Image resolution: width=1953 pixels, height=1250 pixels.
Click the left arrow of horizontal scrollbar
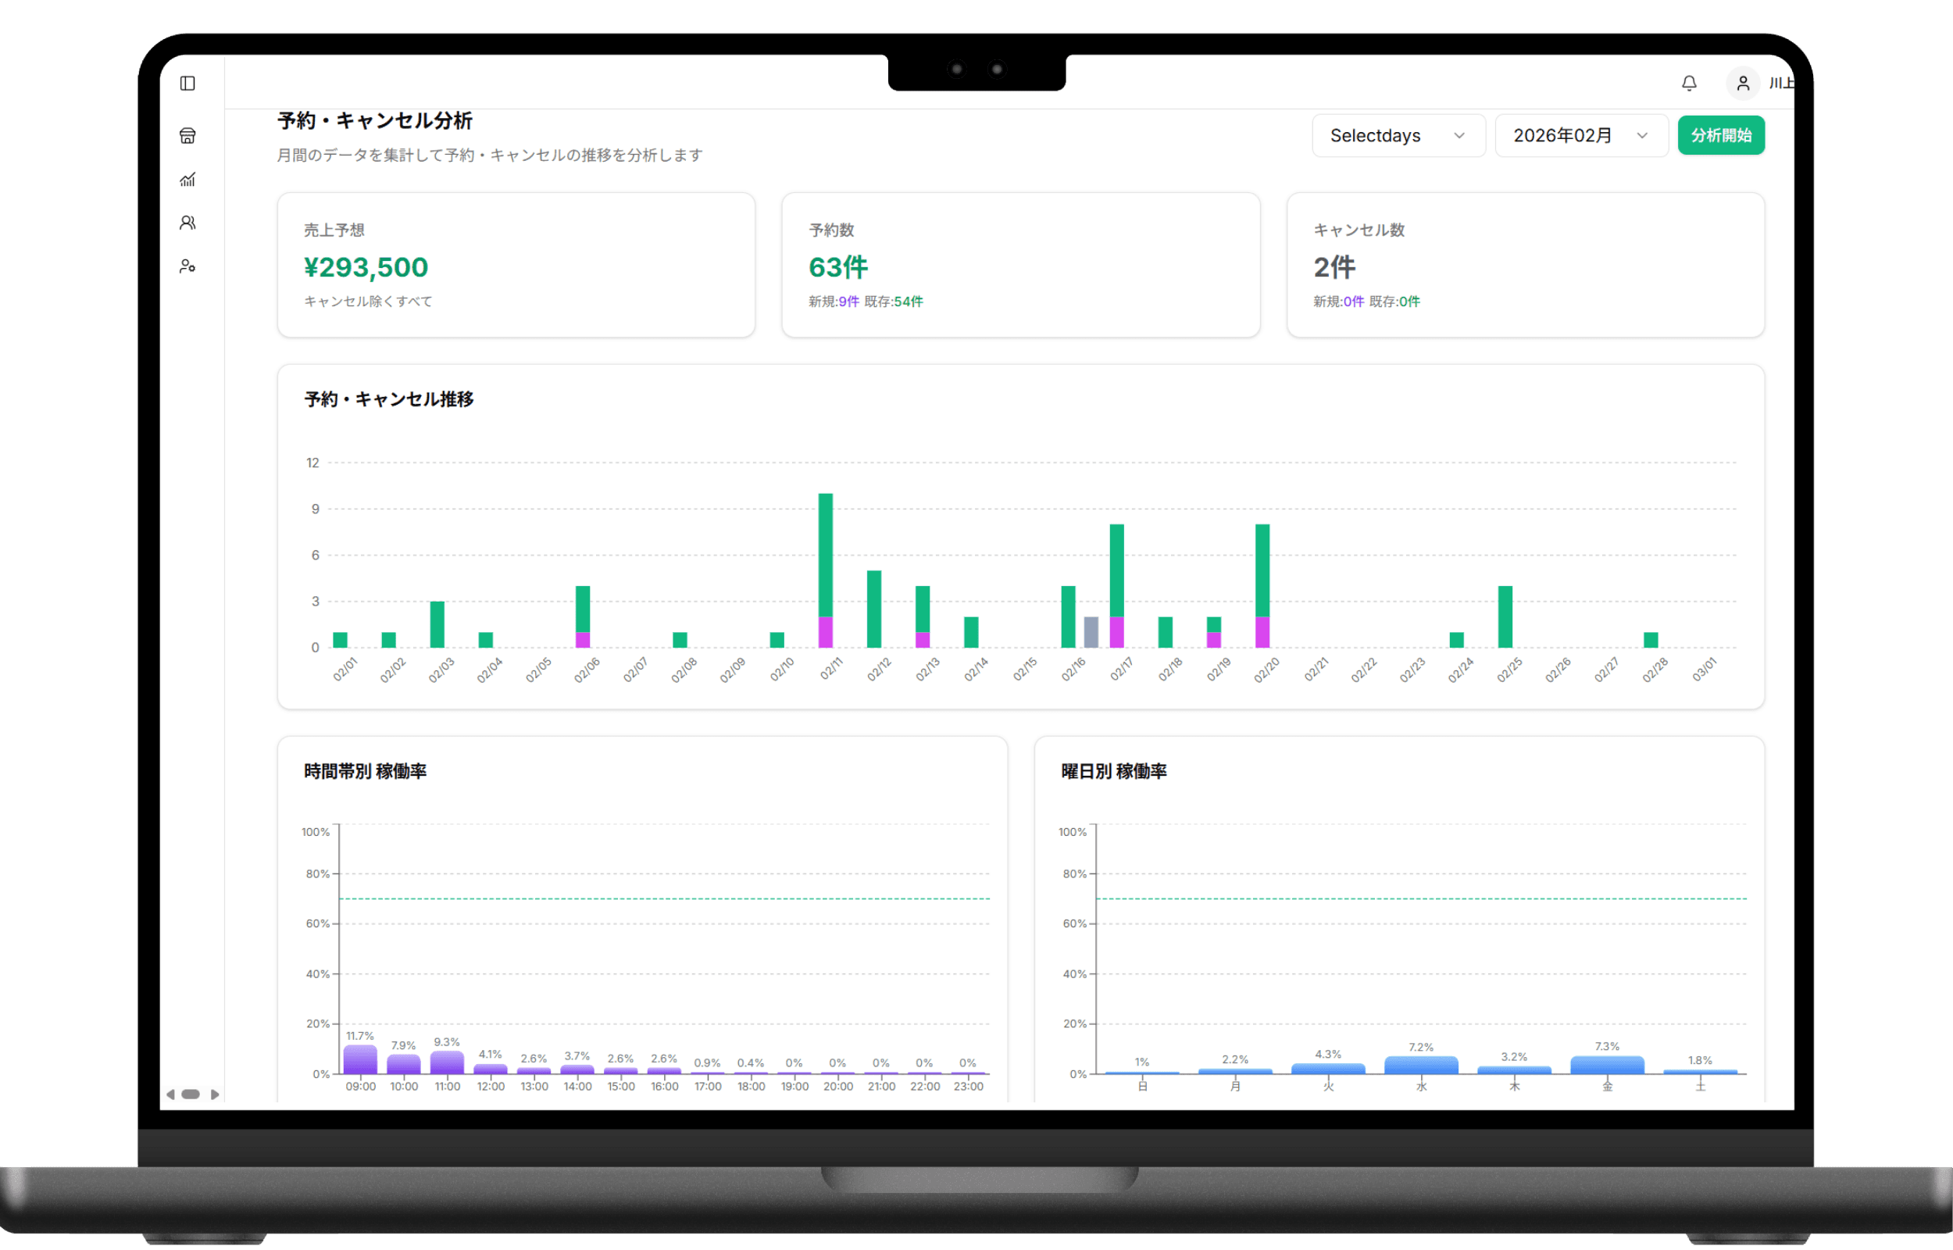170,1095
